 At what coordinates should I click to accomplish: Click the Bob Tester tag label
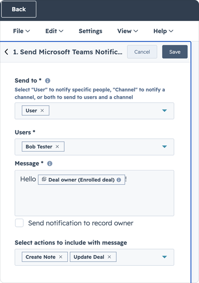(x=39, y=146)
